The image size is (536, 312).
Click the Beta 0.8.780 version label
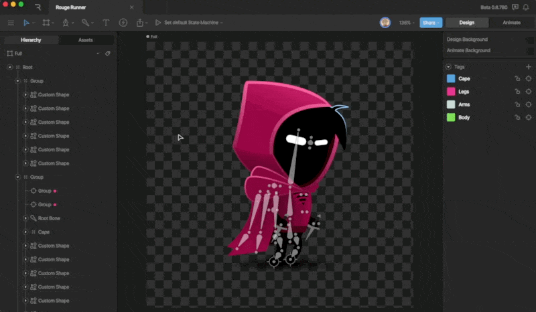pos(494,7)
